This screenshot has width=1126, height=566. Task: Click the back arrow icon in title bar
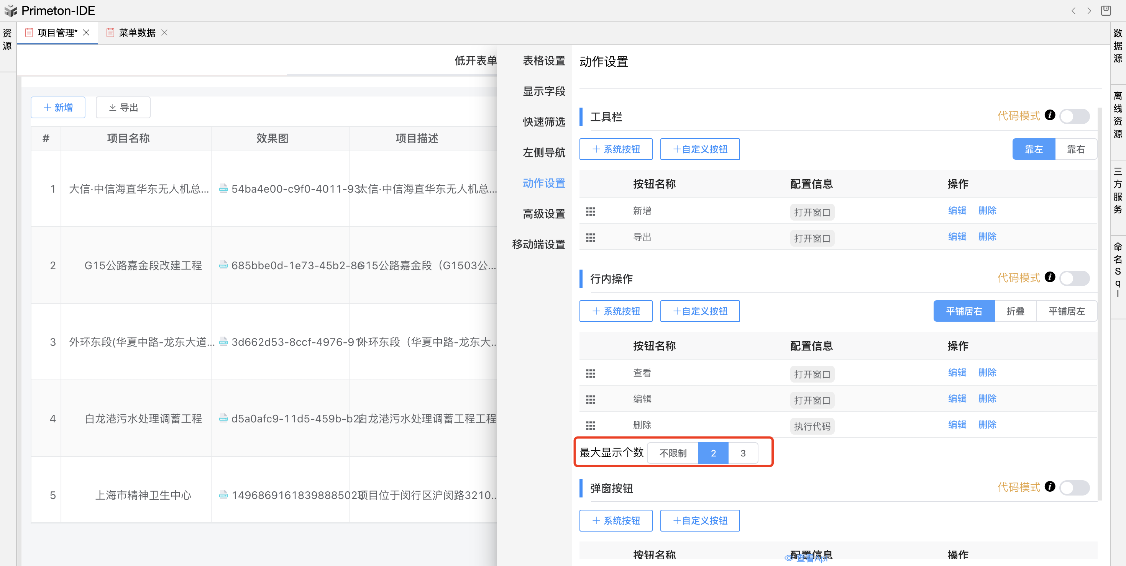[x=1073, y=11]
